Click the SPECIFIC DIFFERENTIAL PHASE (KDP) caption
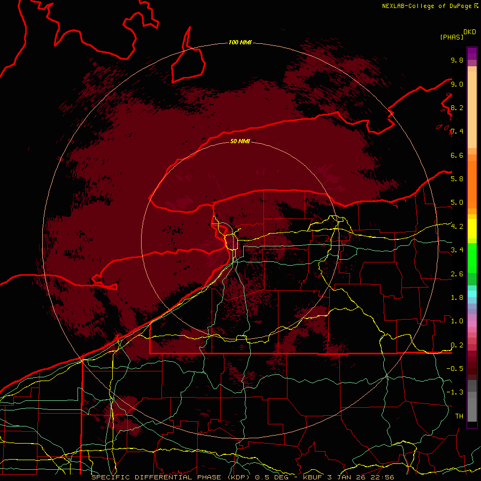Screen dimensions: 481x481 point(170,477)
